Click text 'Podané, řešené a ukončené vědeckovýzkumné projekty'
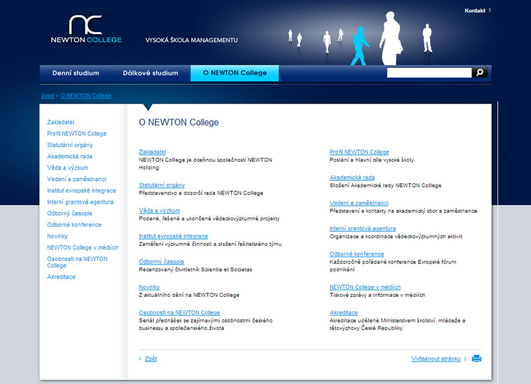The image size is (531, 384). point(209,219)
